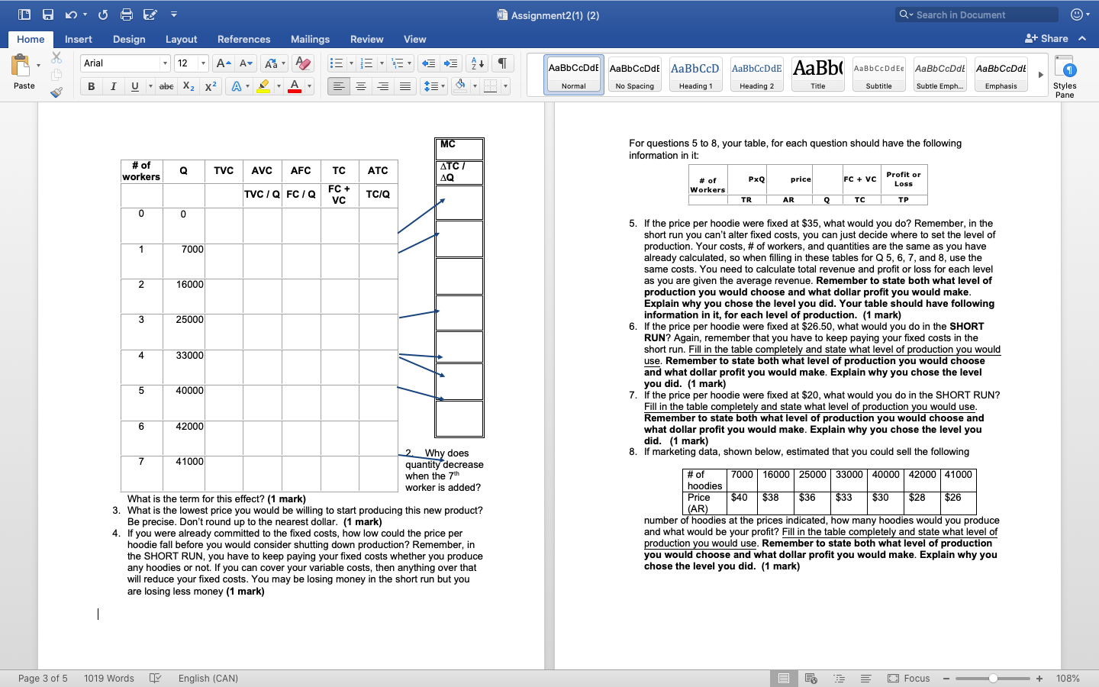Click the Text Effects icon
The width and height of the screenshot is (1099, 687).
click(x=237, y=86)
